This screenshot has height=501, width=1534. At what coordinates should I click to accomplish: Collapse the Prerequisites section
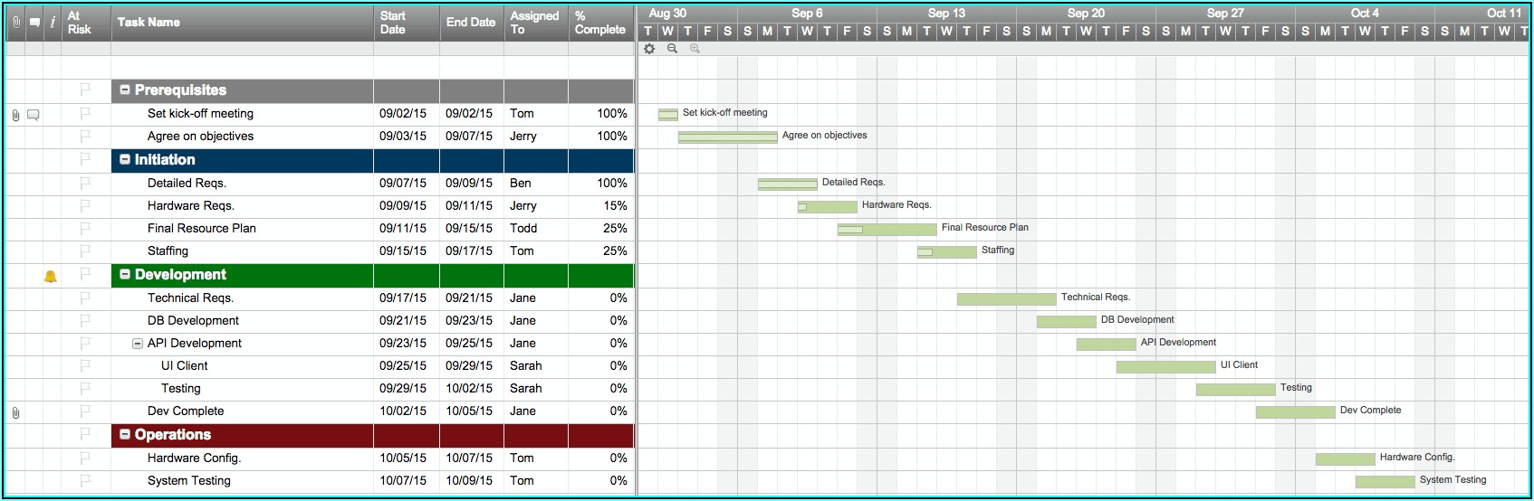coord(125,90)
